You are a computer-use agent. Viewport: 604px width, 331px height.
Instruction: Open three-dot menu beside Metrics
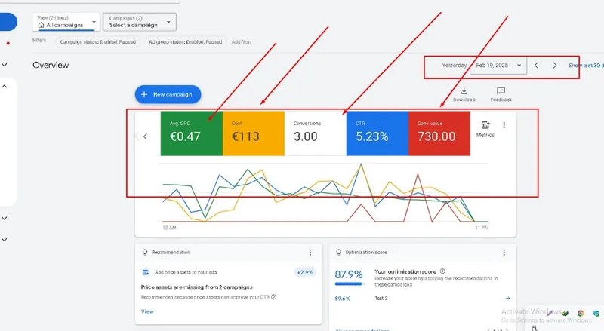(504, 125)
